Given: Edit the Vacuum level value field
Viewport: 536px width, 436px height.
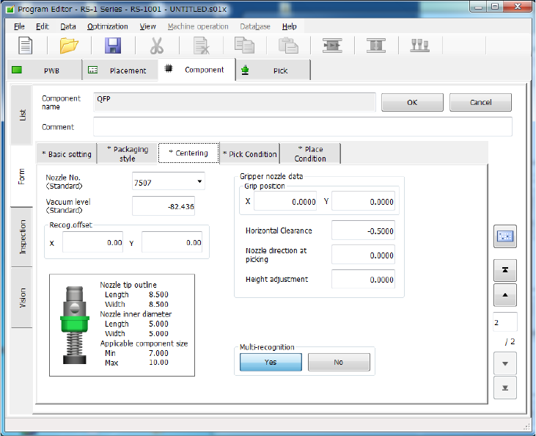Looking at the screenshot, I should pos(164,206).
